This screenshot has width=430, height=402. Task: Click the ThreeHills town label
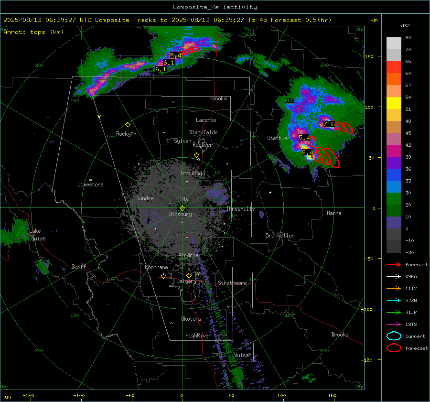click(240, 209)
